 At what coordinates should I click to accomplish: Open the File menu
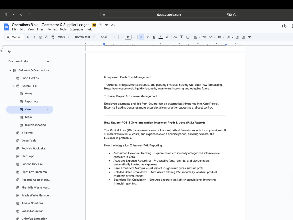point(14,29)
